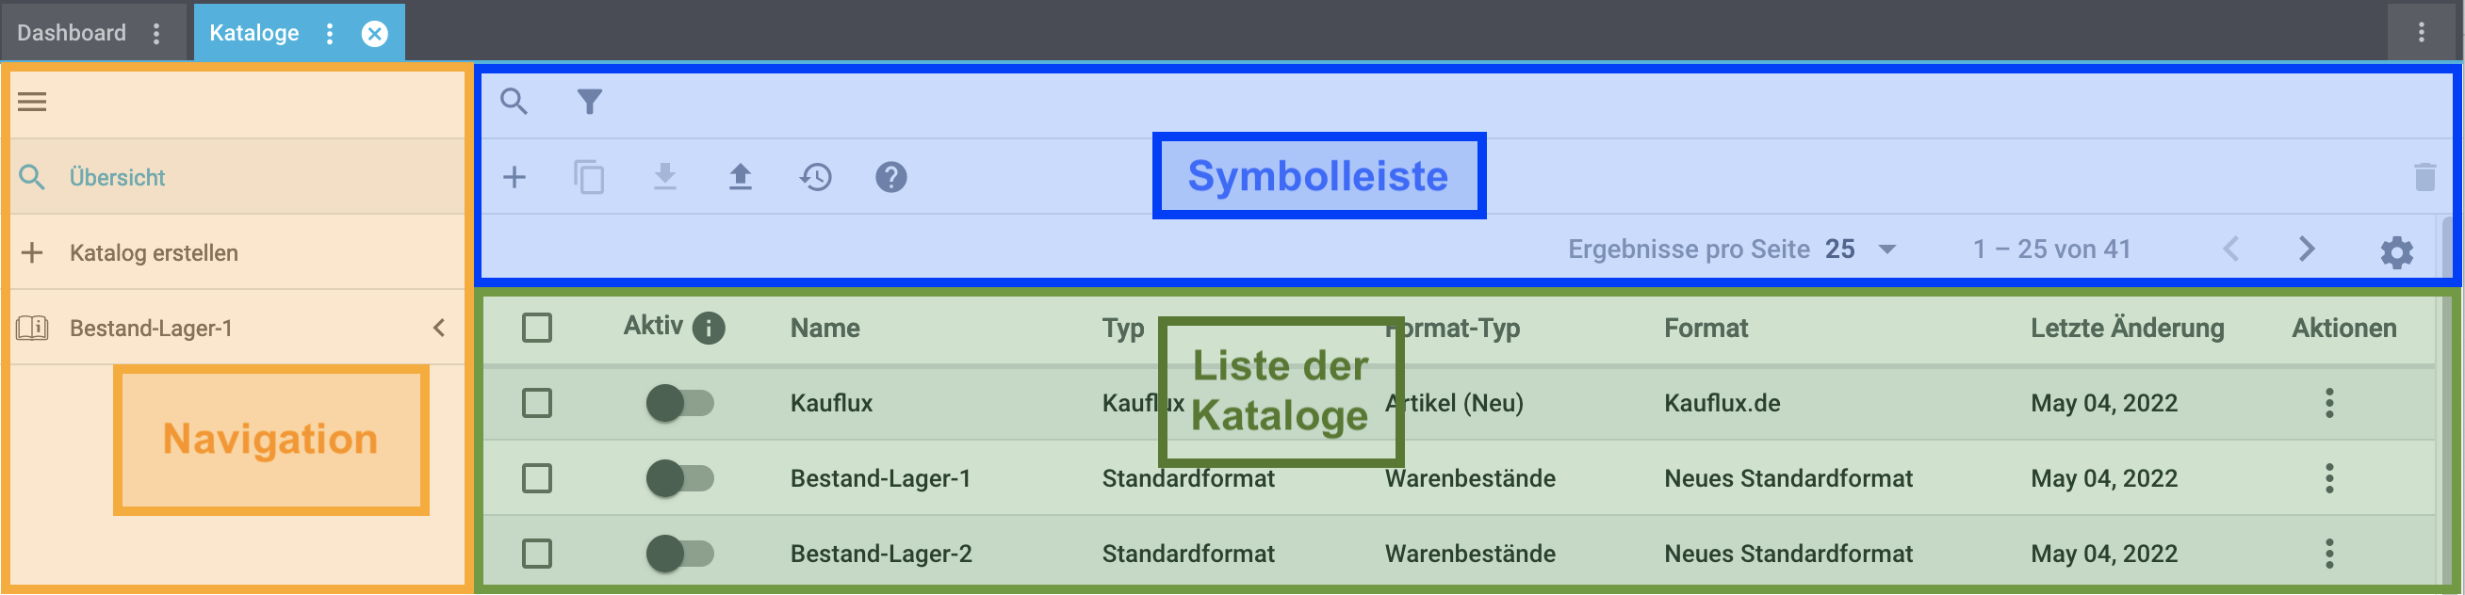Toggle the hamburger navigation menu
This screenshot has width=2465, height=595.
pos(32,102)
